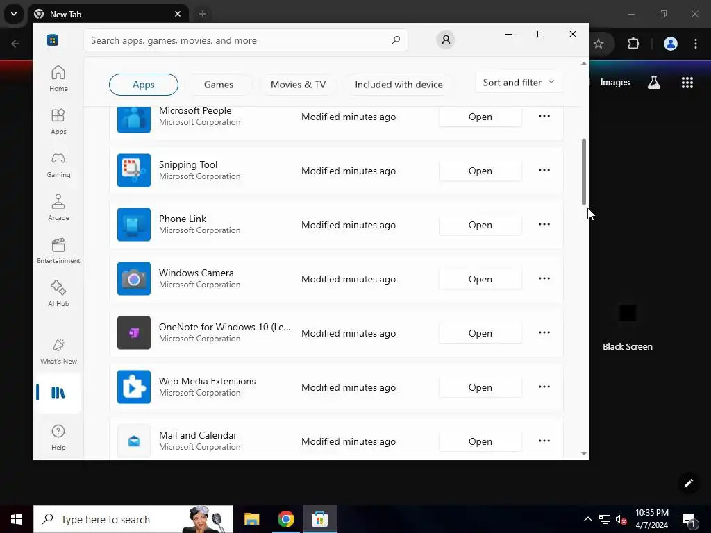
Task: Click the Microsoft People app icon
Action: click(x=134, y=119)
